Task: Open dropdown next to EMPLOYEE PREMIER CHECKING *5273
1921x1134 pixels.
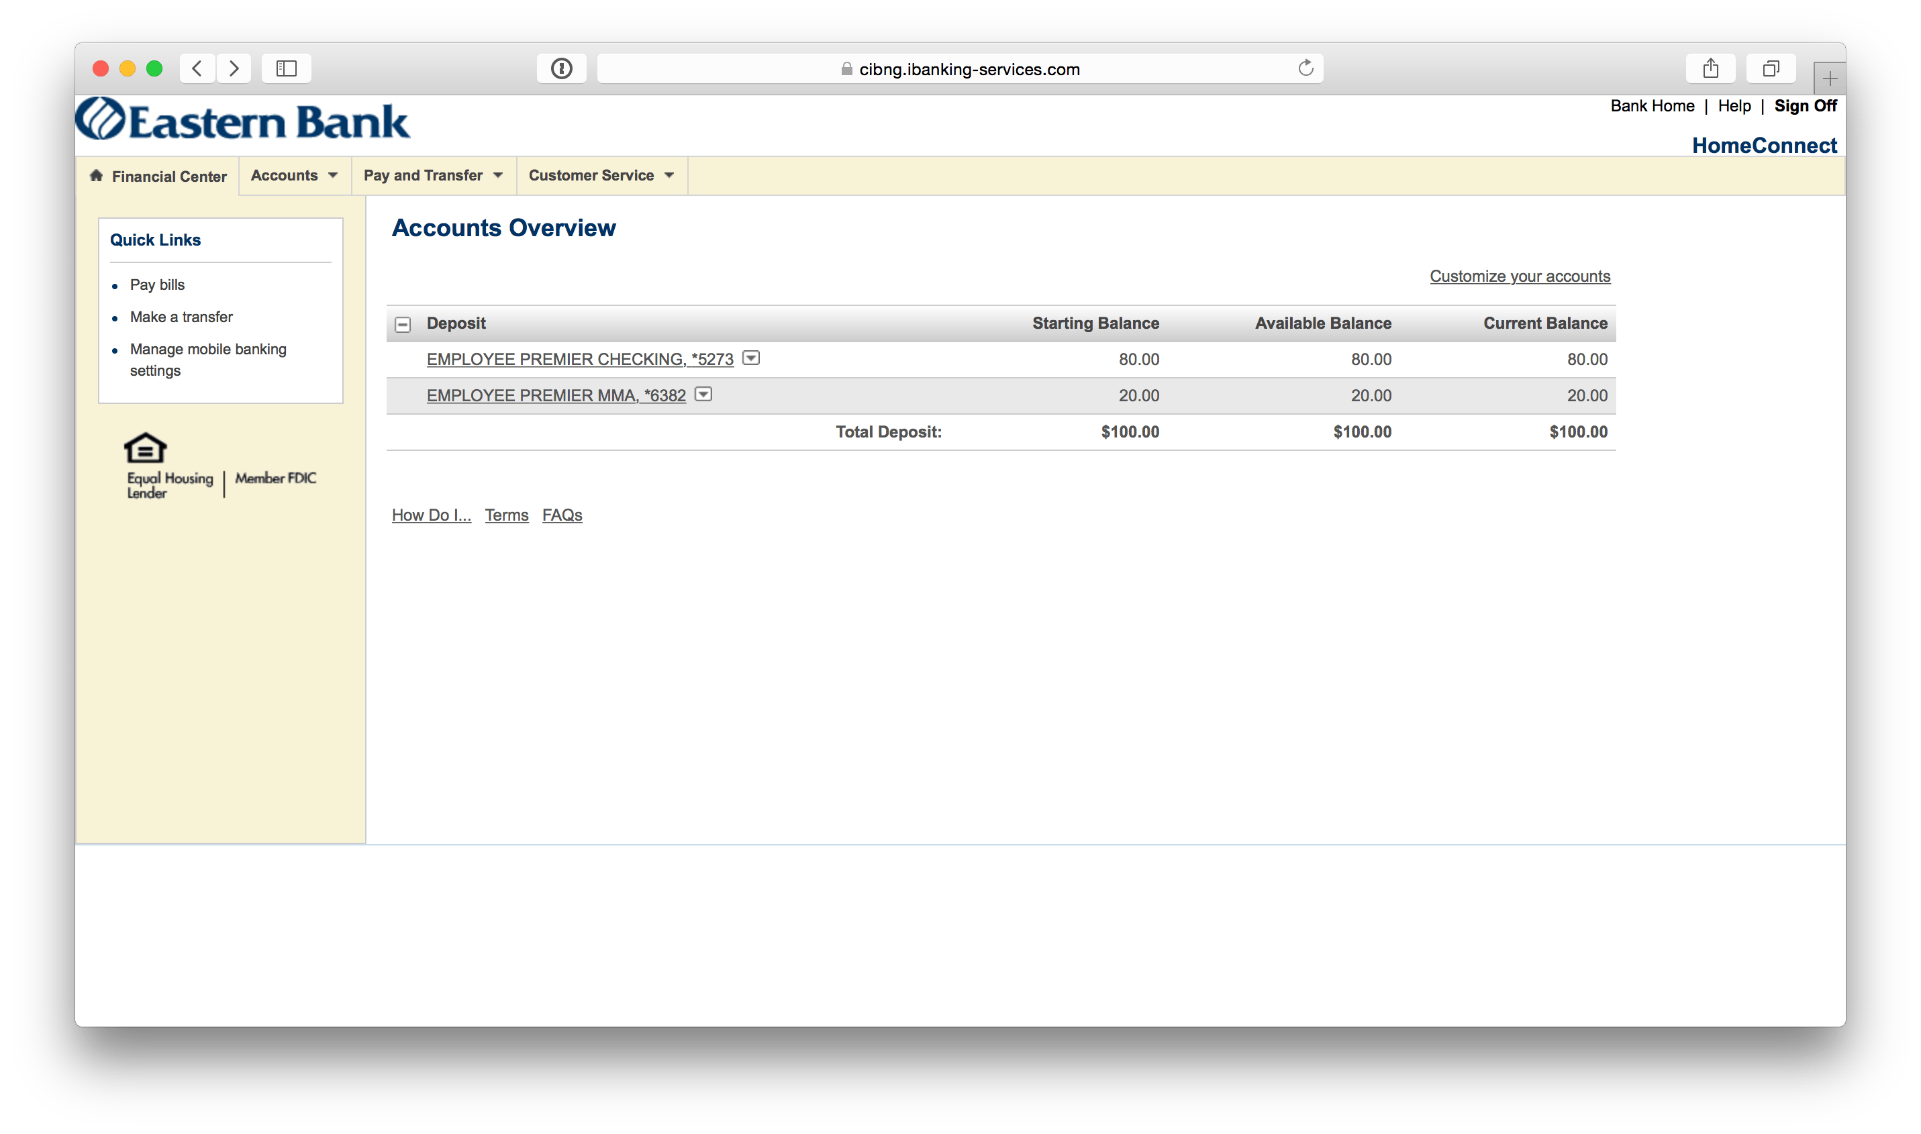Action: click(752, 358)
